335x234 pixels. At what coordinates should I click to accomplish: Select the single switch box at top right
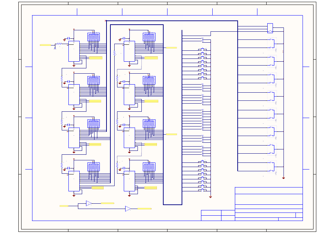[x=270, y=28]
